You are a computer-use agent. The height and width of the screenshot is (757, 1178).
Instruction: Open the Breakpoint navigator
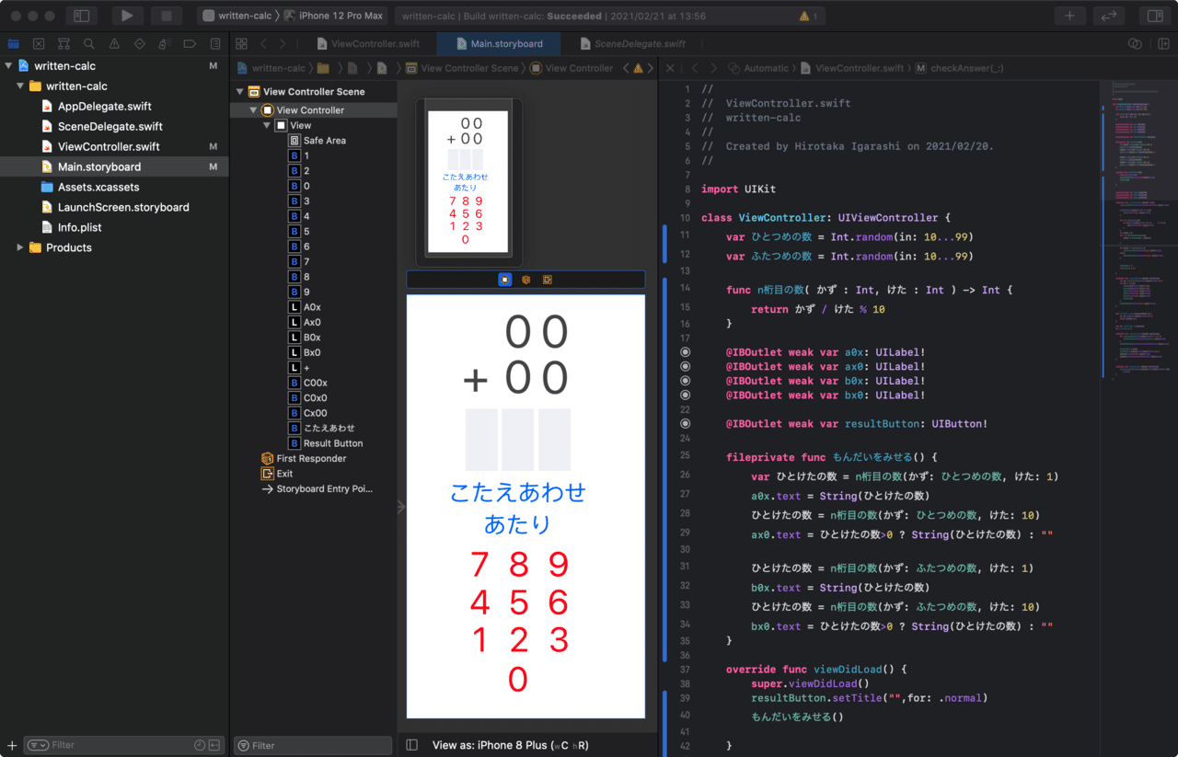pyautogui.click(x=190, y=43)
